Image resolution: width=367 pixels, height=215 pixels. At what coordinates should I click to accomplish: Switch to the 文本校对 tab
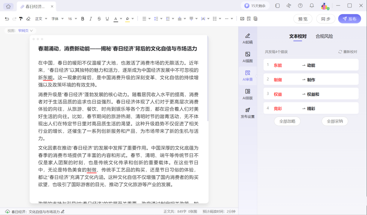(x=298, y=36)
